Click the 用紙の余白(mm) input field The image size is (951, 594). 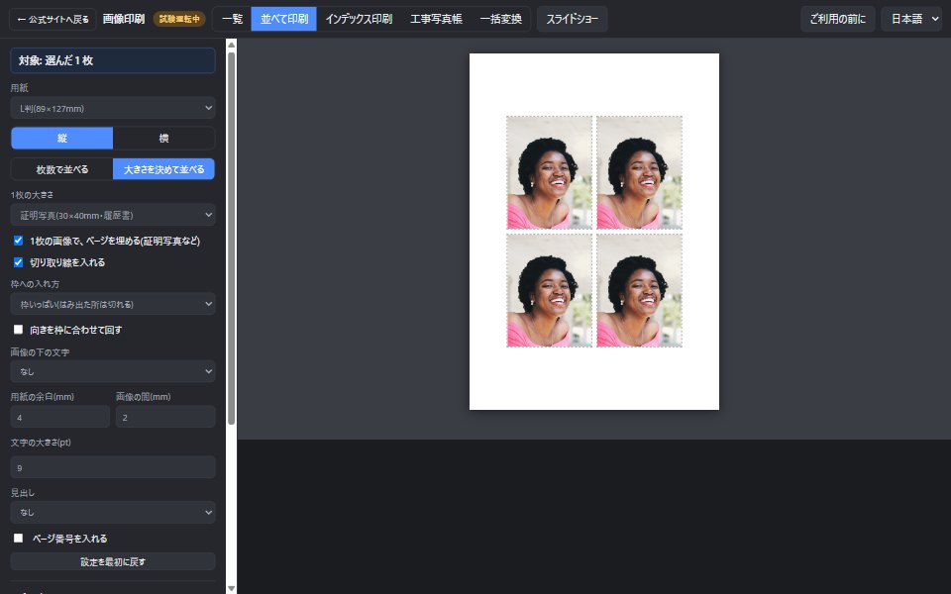tap(60, 417)
